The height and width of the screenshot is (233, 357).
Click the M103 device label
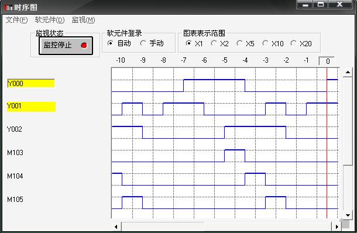[x=15, y=153]
